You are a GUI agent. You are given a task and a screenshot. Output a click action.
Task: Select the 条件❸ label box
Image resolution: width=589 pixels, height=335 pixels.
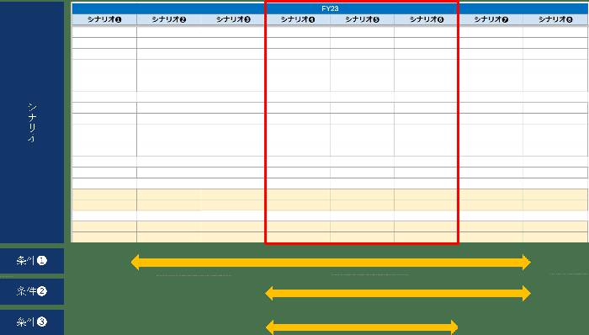coord(32,322)
